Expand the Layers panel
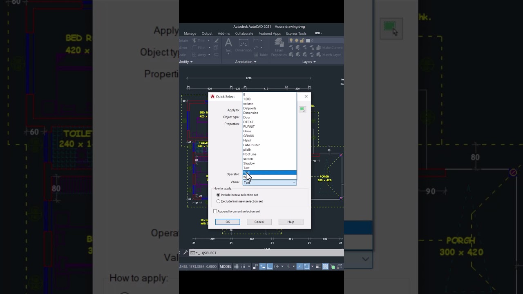Viewport: 523px width, 294px height. 309,62
